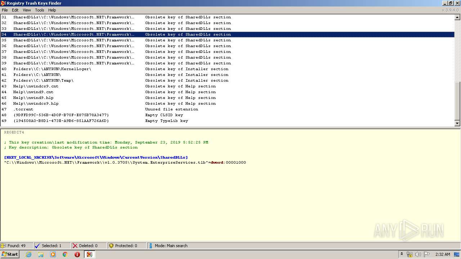The width and height of the screenshot is (461, 259).
Task: Click the Found count icon in status bar
Action: 4,246
